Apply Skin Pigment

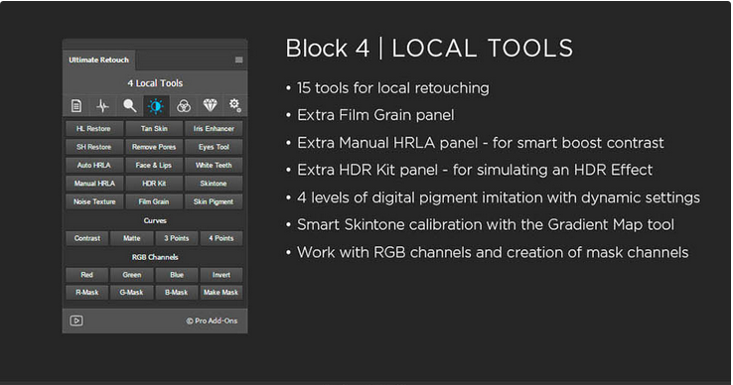pyautogui.click(x=214, y=201)
